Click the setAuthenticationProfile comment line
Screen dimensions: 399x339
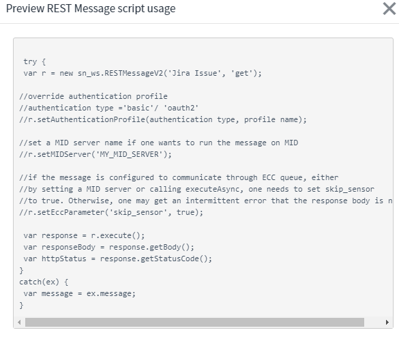(163, 119)
